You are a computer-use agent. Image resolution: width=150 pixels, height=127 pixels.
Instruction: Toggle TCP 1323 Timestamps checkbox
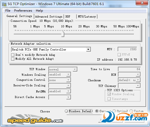pyautogui.click(x=109, y=99)
